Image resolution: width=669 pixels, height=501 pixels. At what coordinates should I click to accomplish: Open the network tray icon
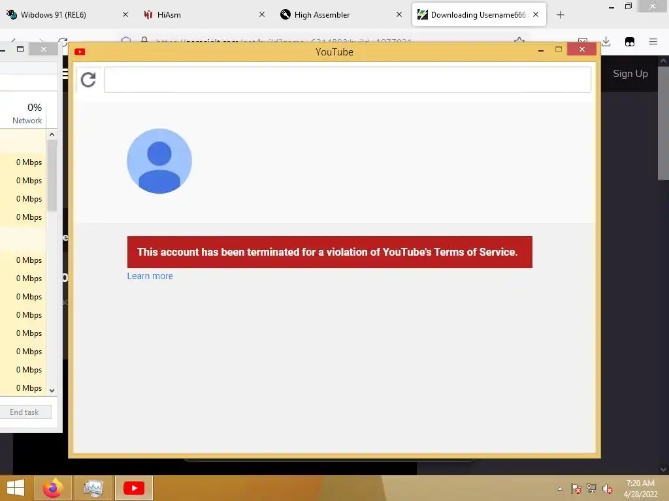pos(592,489)
